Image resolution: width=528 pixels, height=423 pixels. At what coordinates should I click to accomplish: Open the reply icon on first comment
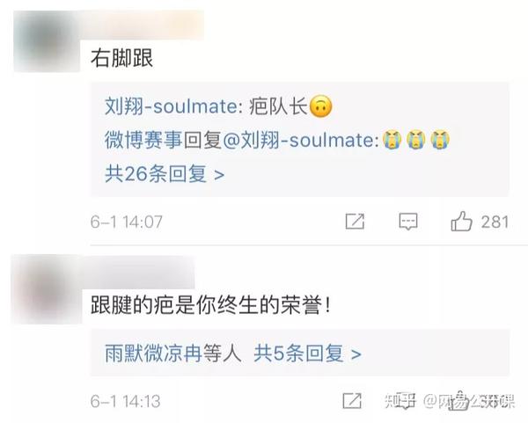pyautogui.click(x=408, y=222)
